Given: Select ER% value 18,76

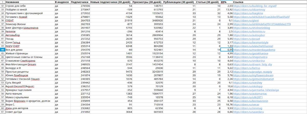Looking at the screenshot, I should [x=227, y=105].
